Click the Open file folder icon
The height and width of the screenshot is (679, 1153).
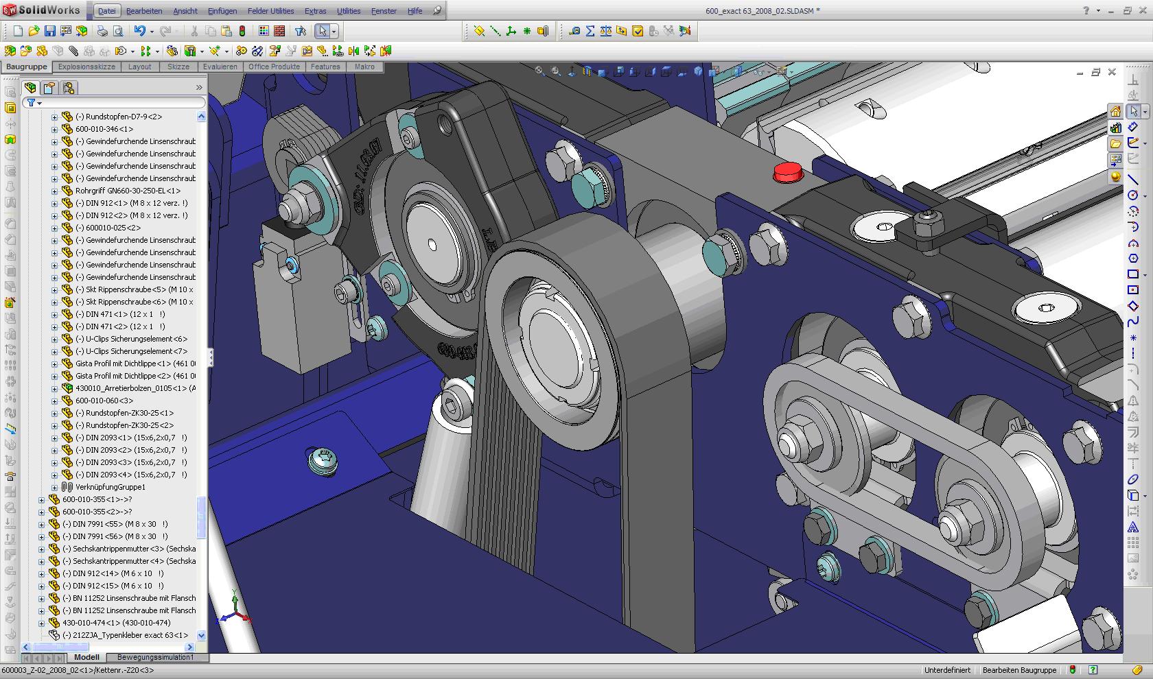pyautogui.click(x=34, y=31)
